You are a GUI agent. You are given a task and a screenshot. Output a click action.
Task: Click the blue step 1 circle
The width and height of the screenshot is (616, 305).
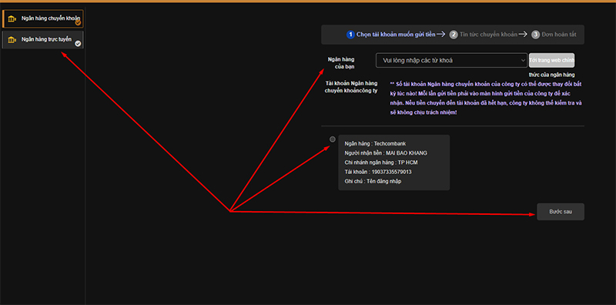[350, 35]
